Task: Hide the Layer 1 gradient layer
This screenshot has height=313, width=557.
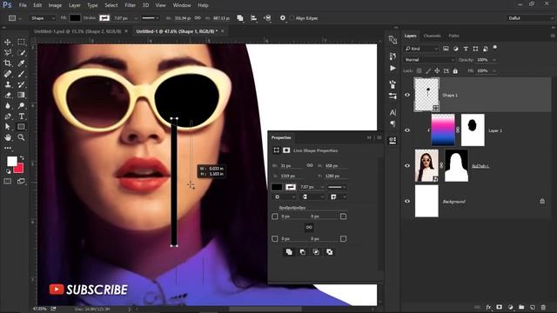Action: (x=407, y=130)
